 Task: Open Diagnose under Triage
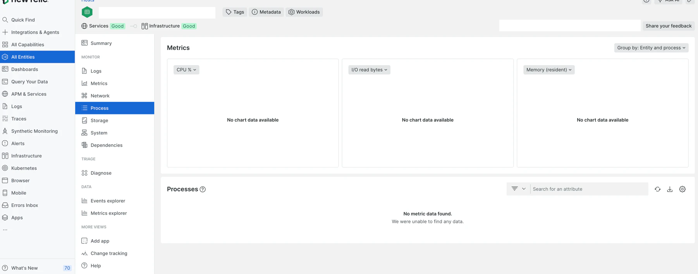(x=115, y=173)
